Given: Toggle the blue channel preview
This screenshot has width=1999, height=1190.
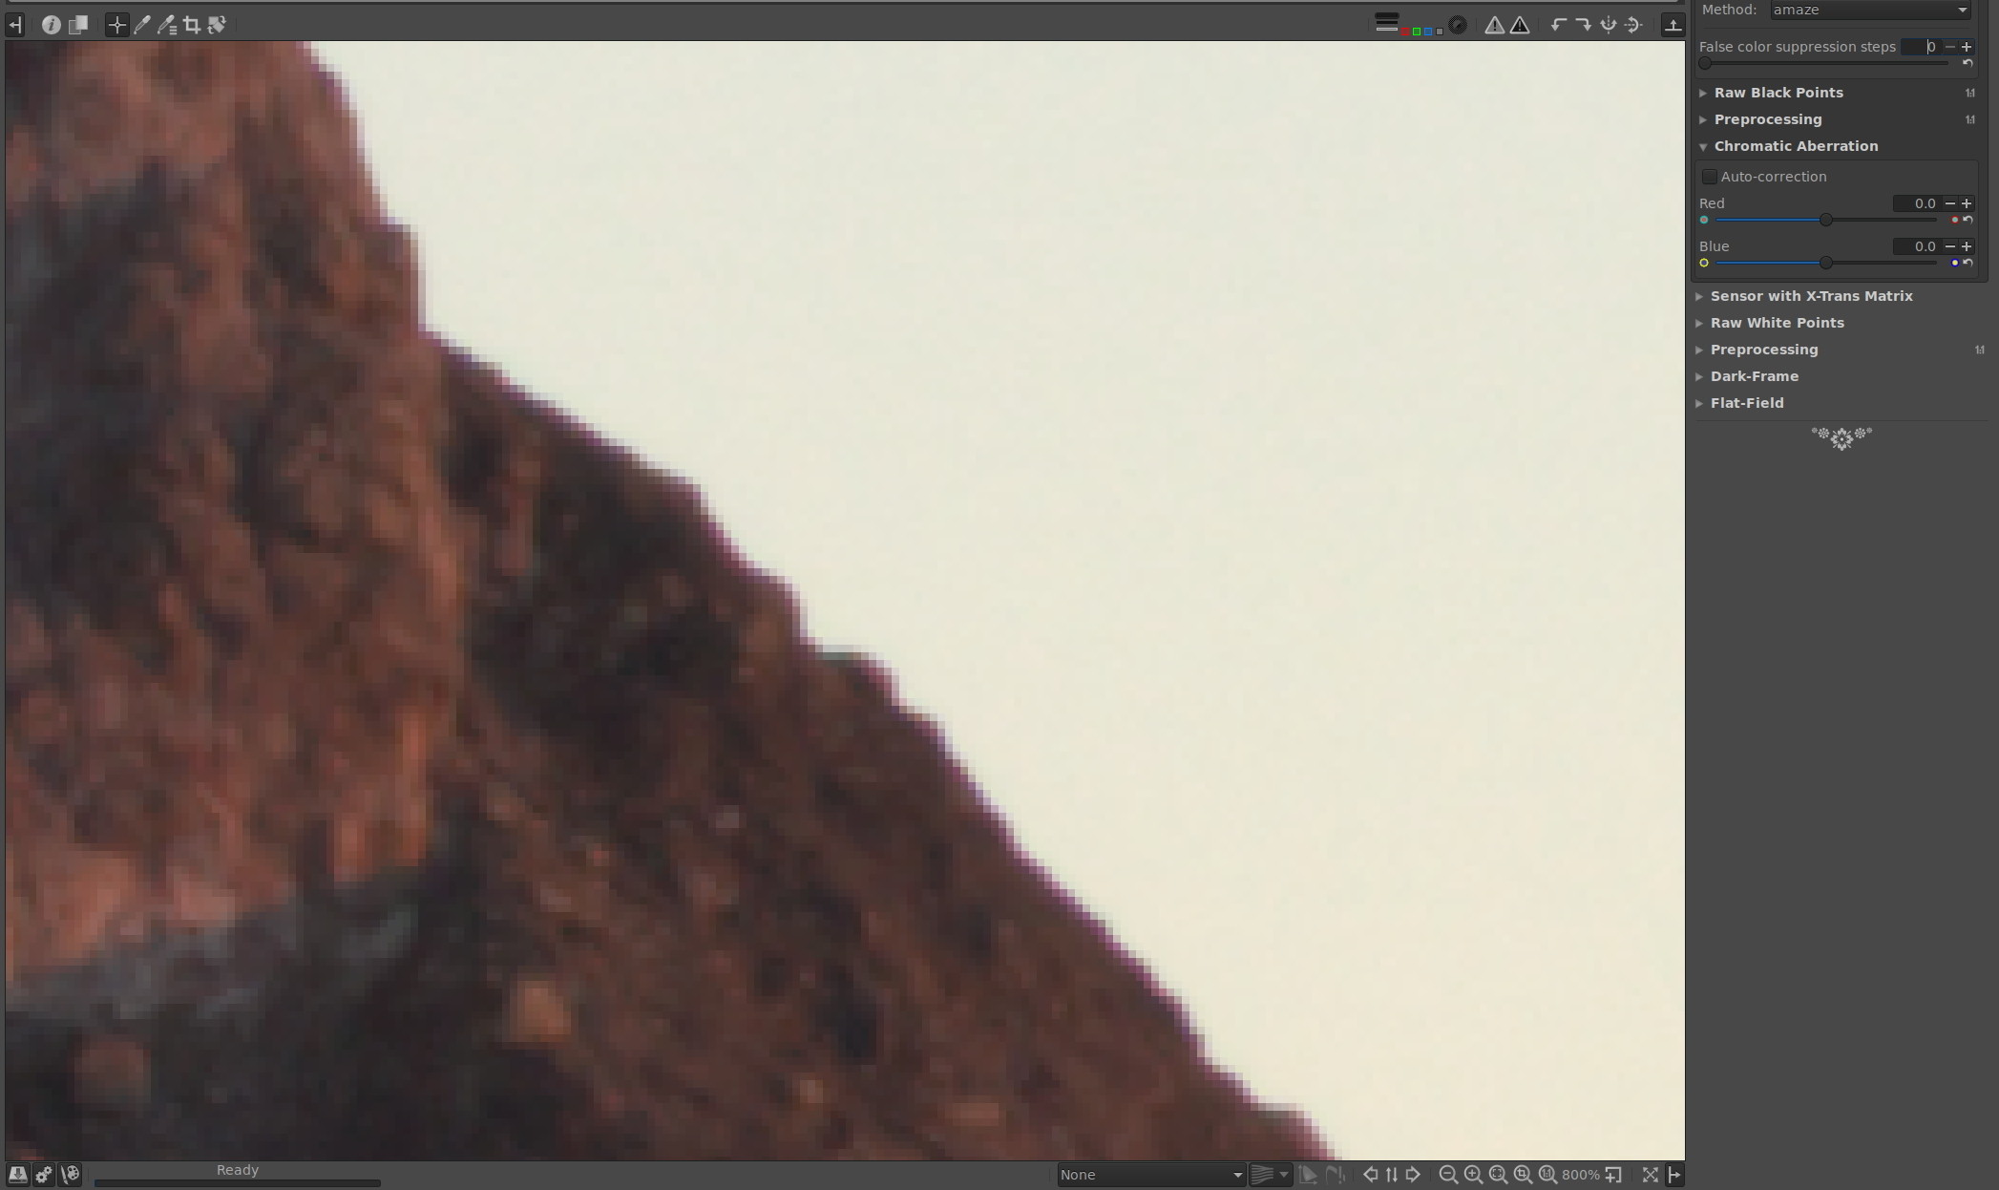Looking at the screenshot, I should pos(1428,32).
